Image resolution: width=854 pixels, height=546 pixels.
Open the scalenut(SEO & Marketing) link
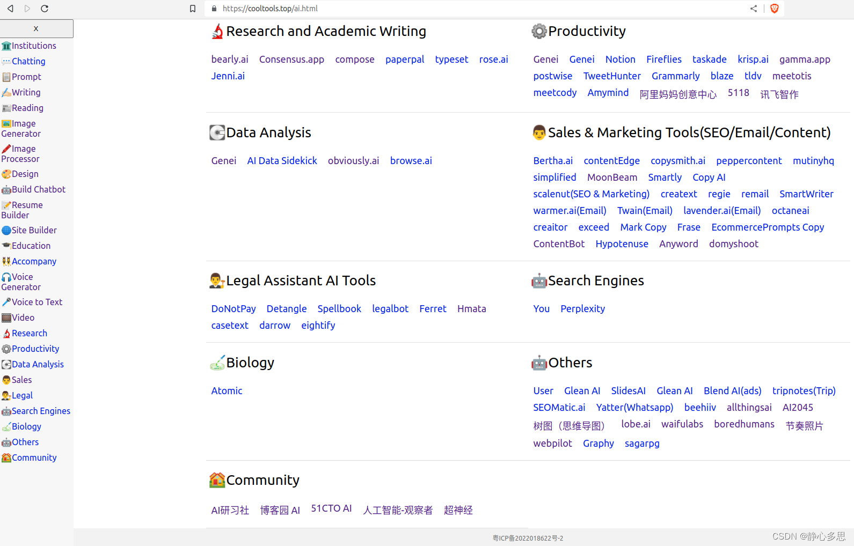tap(591, 194)
